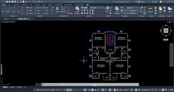Select the Polyline tool
The image size is (174, 92).
pyautogui.click(x=8, y=9)
